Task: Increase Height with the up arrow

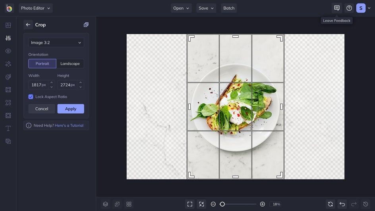Action: [x=81, y=83]
